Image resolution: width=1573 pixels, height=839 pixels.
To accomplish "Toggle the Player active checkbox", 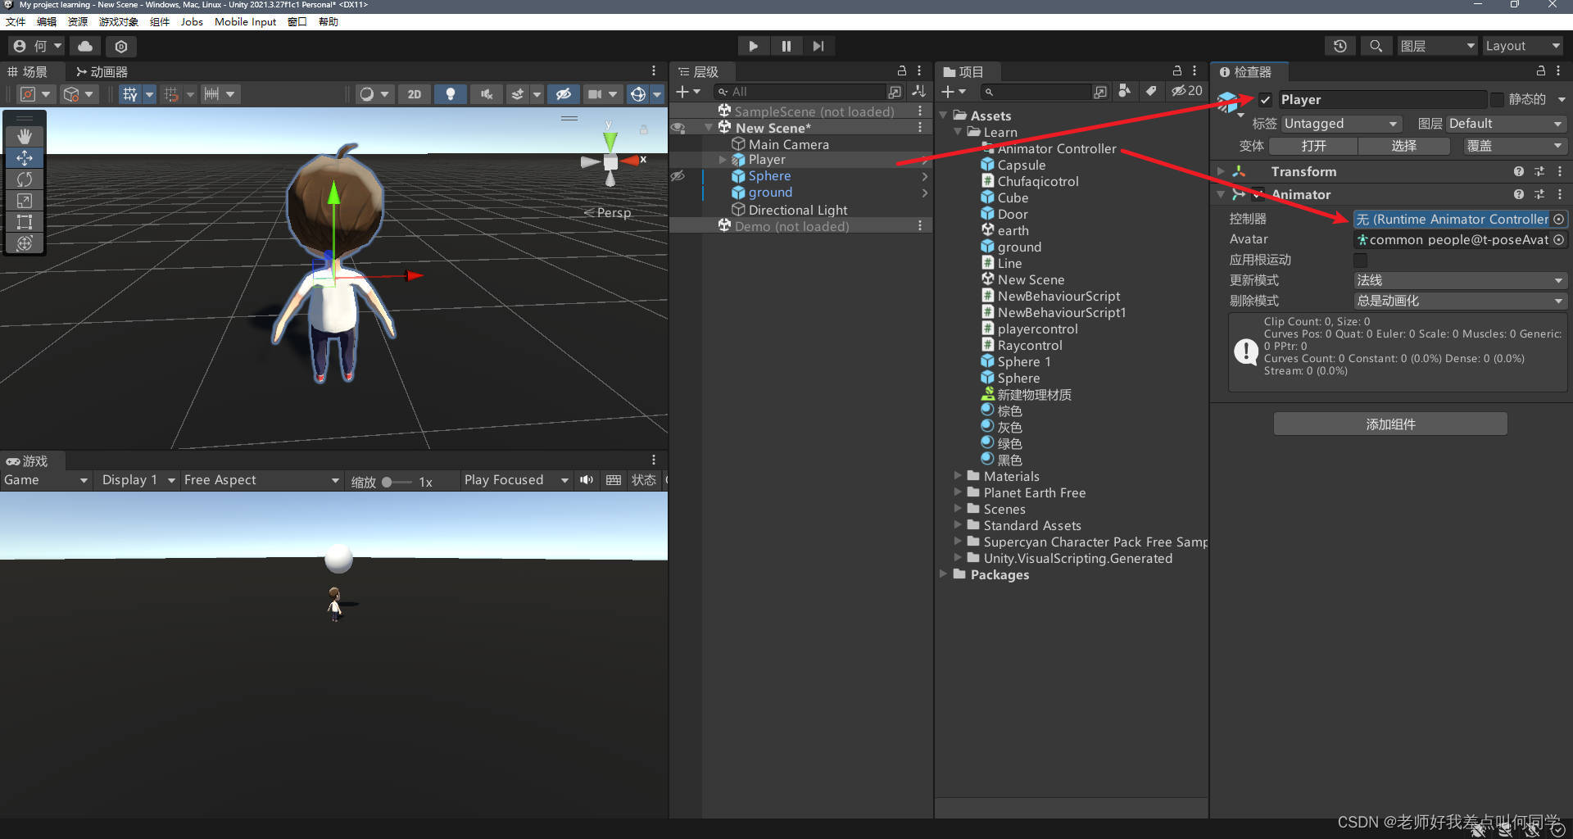I will point(1265,100).
